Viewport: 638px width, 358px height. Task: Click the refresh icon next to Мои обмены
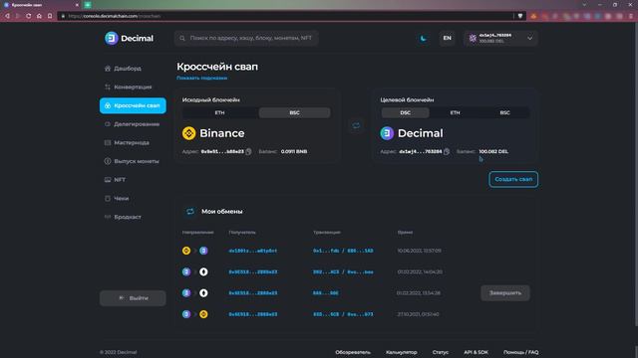pos(190,212)
